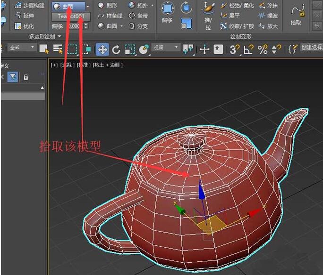Viewport: 323px width, 275px height.
Task: Open the 视图 reference coordinate dropdown
Action: [166, 48]
